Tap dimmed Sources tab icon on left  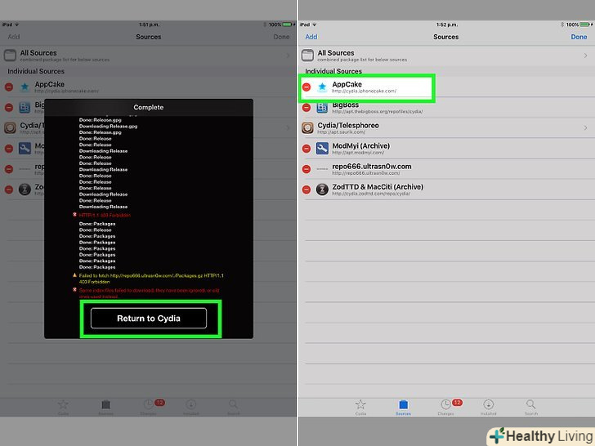[x=105, y=405]
